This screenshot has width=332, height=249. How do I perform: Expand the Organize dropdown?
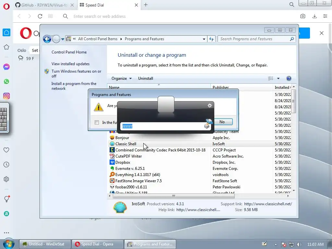click(122, 78)
